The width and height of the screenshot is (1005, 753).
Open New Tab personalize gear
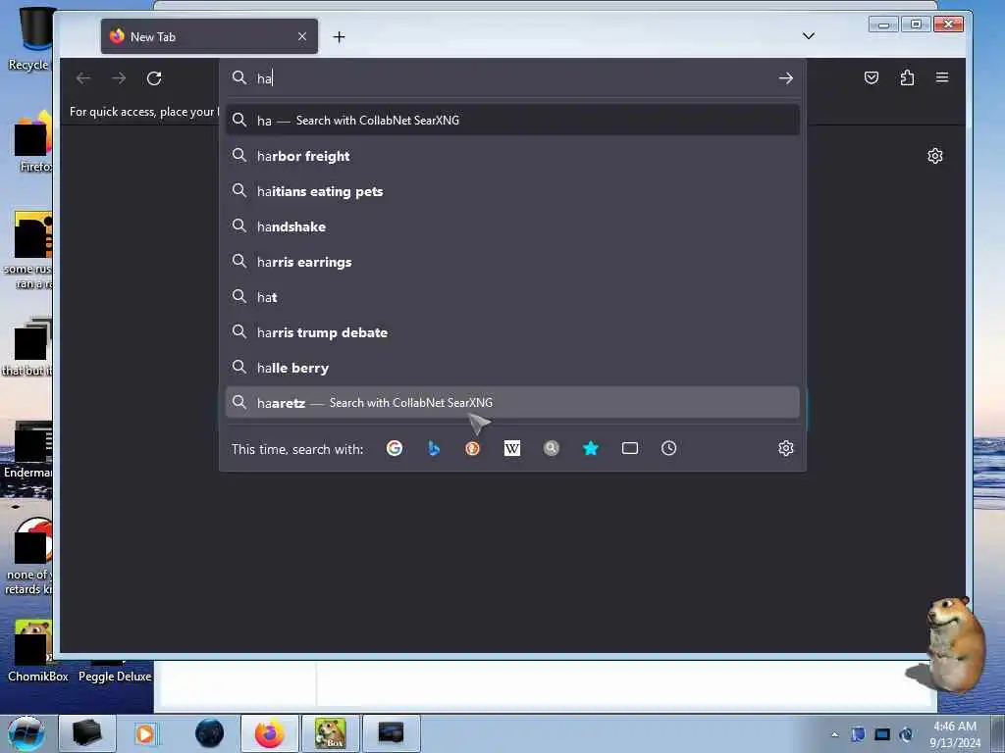935,156
